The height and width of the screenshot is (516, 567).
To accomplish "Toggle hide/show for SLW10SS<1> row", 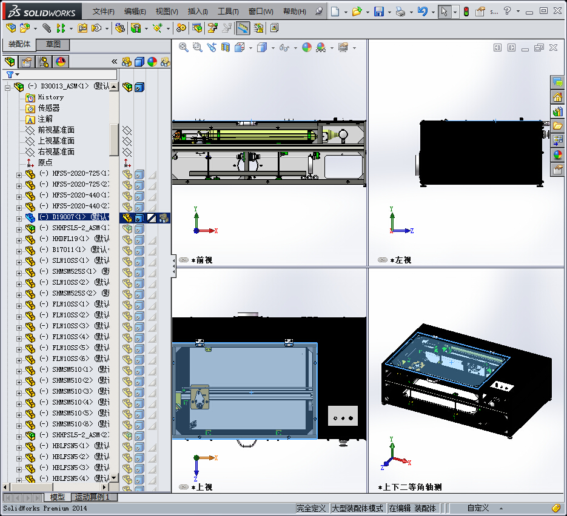I will pyautogui.click(x=127, y=262).
